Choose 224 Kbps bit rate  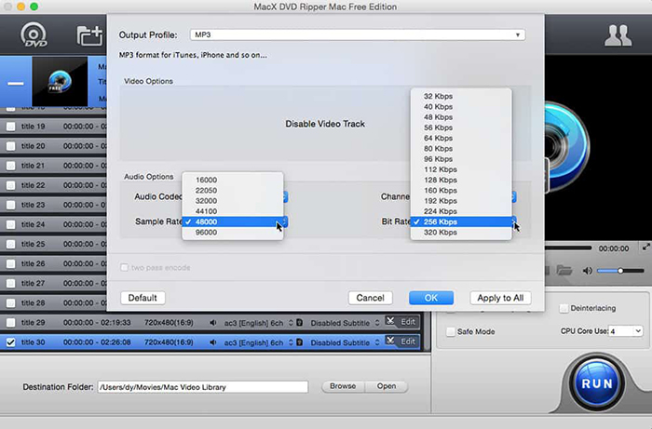pos(461,211)
